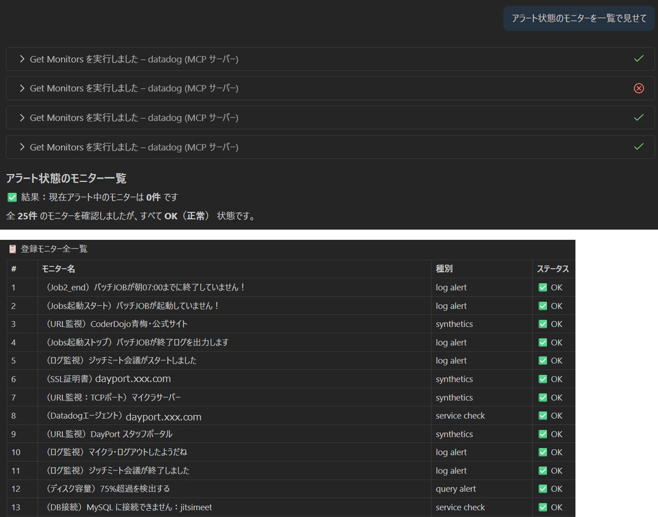This screenshot has width=658, height=517.
Task: Click row number 12 in the monitor table
Action: (16, 489)
